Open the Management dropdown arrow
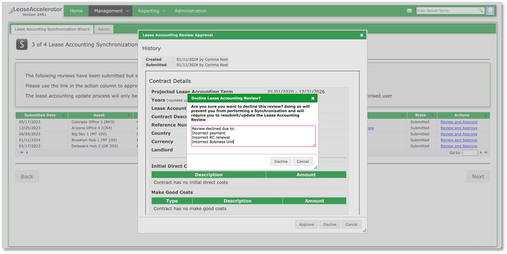507x254 pixels. pyautogui.click(x=127, y=11)
